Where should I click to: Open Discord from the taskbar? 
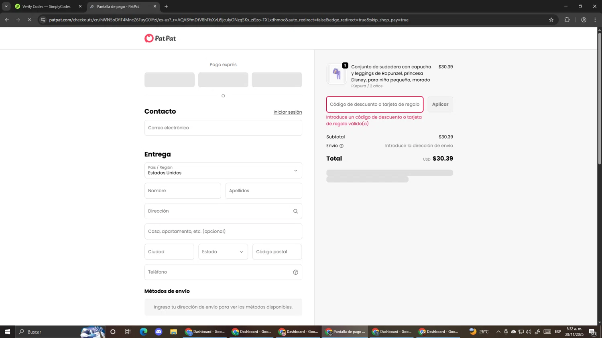(159, 332)
